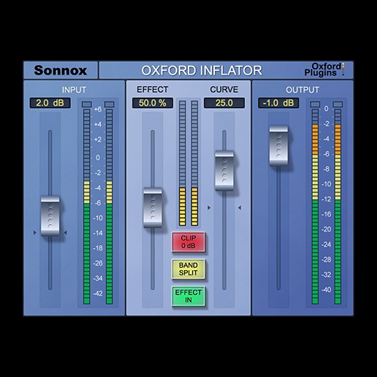Click the effect fader handle
Viewport: 377px width, 377px height.
(153, 207)
